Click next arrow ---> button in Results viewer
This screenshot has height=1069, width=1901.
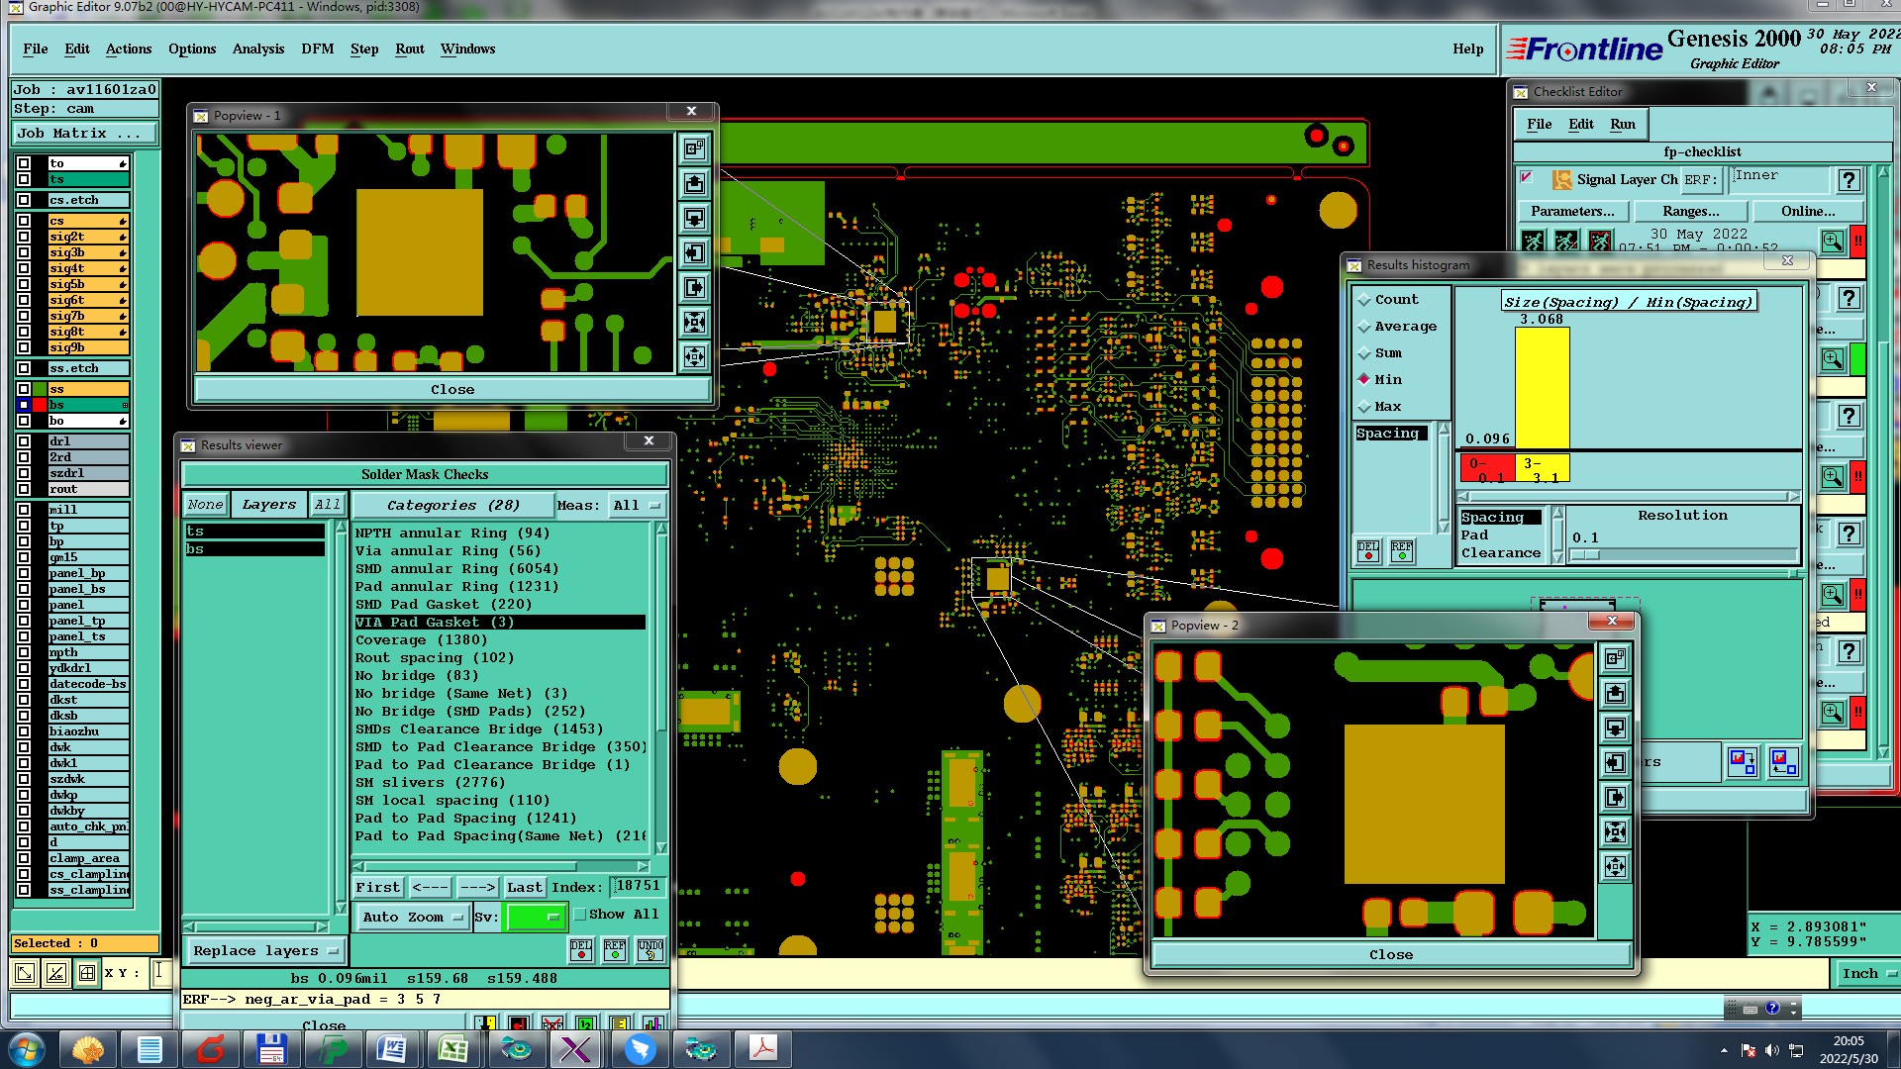pos(477,887)
